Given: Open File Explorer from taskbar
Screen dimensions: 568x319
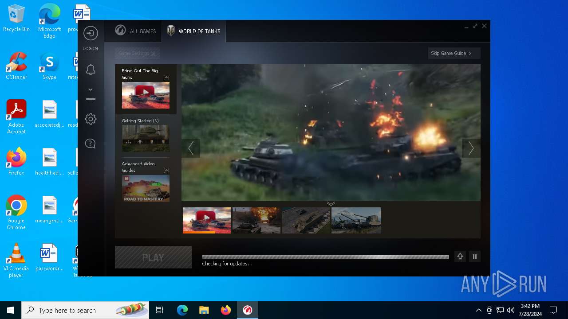Looking at the screenshot, I should [204, 310].
